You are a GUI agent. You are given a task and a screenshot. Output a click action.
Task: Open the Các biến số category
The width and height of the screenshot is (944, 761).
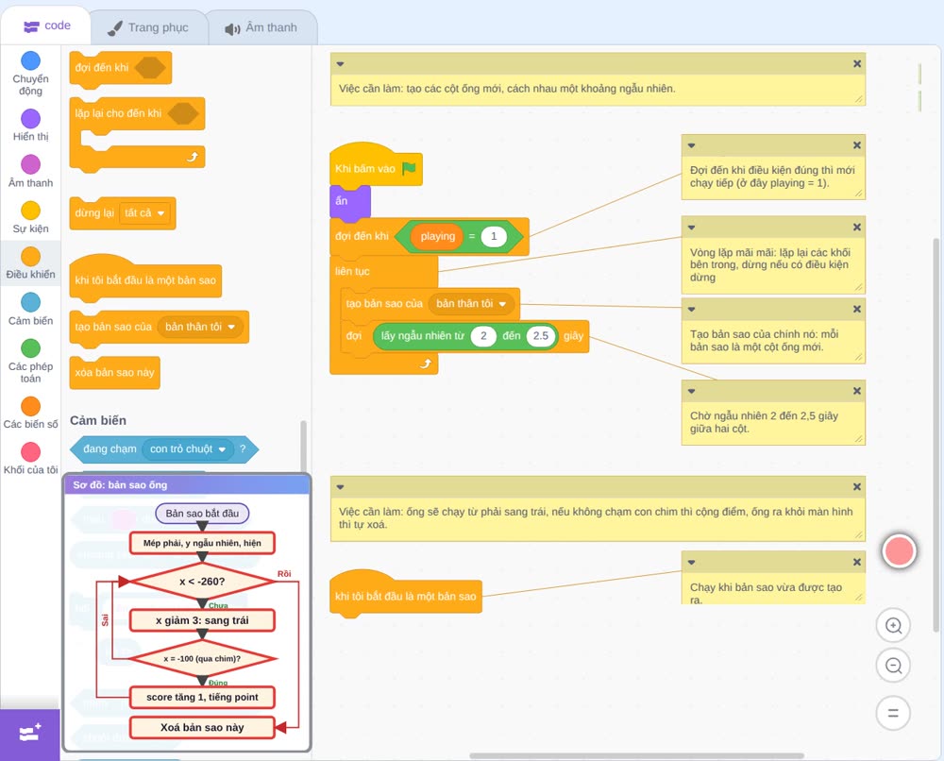click(x=31, y=413)
